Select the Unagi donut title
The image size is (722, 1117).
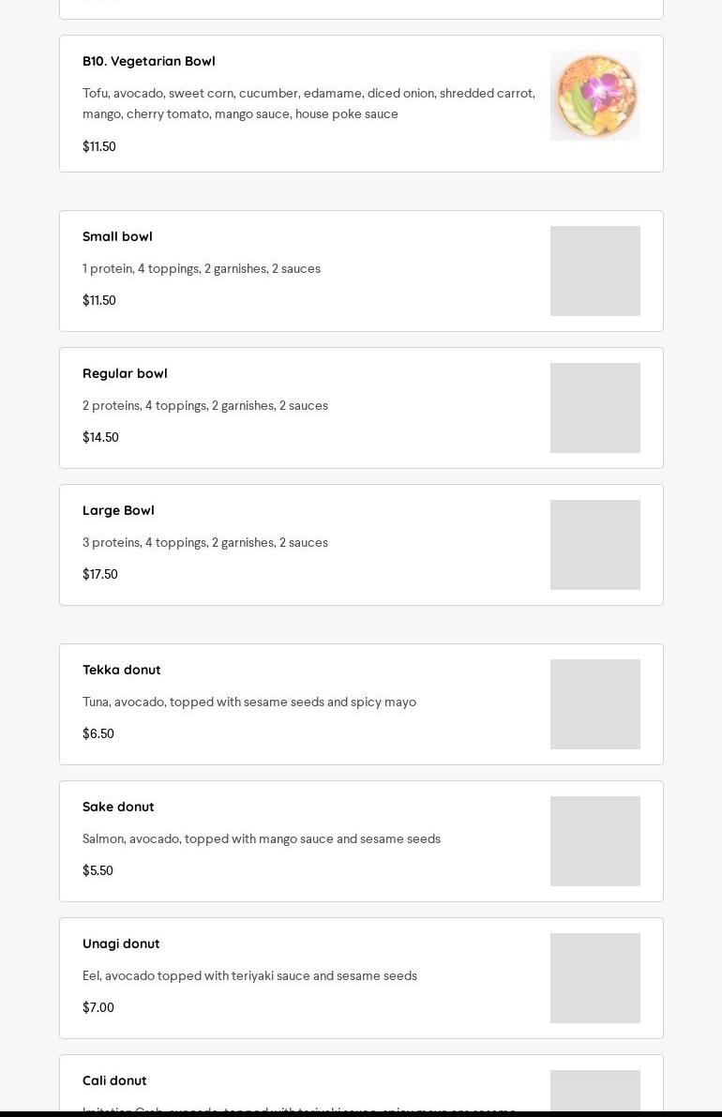[121, 943]
